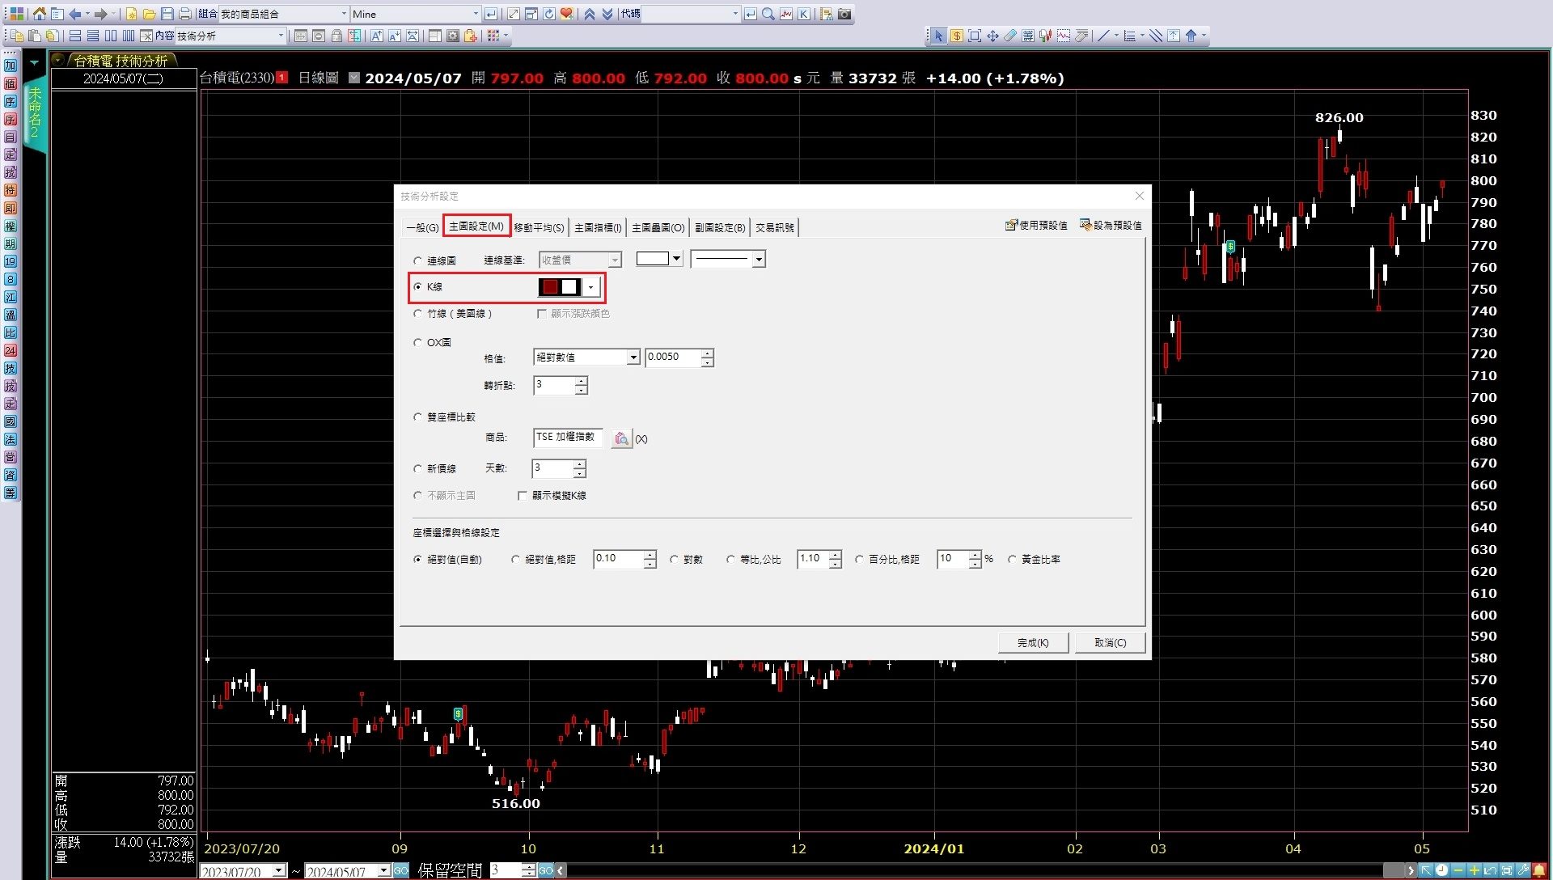This screenshot has height=880, width=1553.
Task: Click the 設為預設值 button
Action: pyautogui.click(x=1111, y=226)
